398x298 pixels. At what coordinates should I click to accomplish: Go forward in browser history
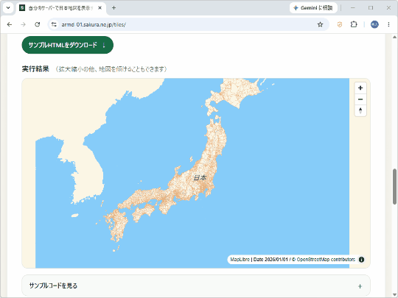23,24
